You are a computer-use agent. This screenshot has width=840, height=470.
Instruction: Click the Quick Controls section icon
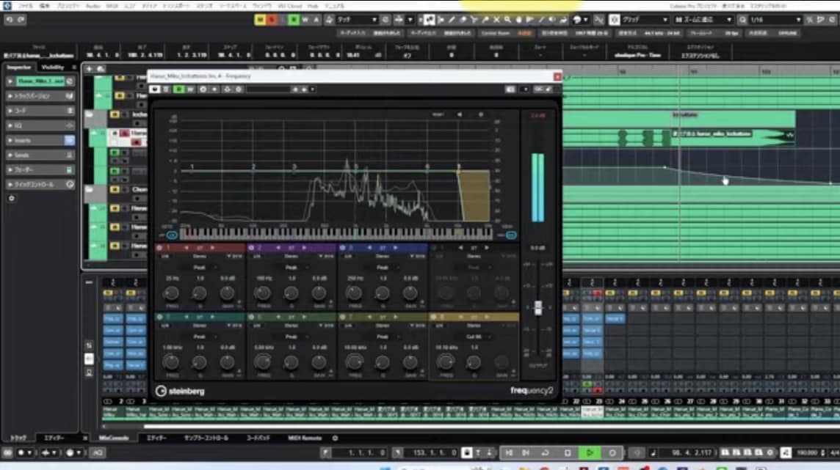(70, 185)
